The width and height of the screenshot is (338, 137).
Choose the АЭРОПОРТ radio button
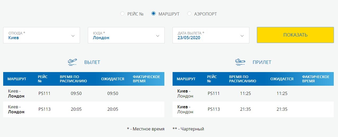pyautogui.click(x=189, y=14)
